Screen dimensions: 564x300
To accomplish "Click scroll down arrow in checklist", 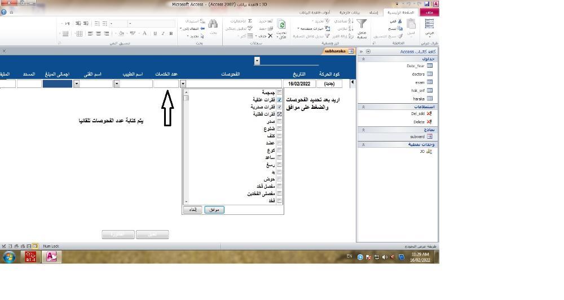I will [x=186, y=202].
